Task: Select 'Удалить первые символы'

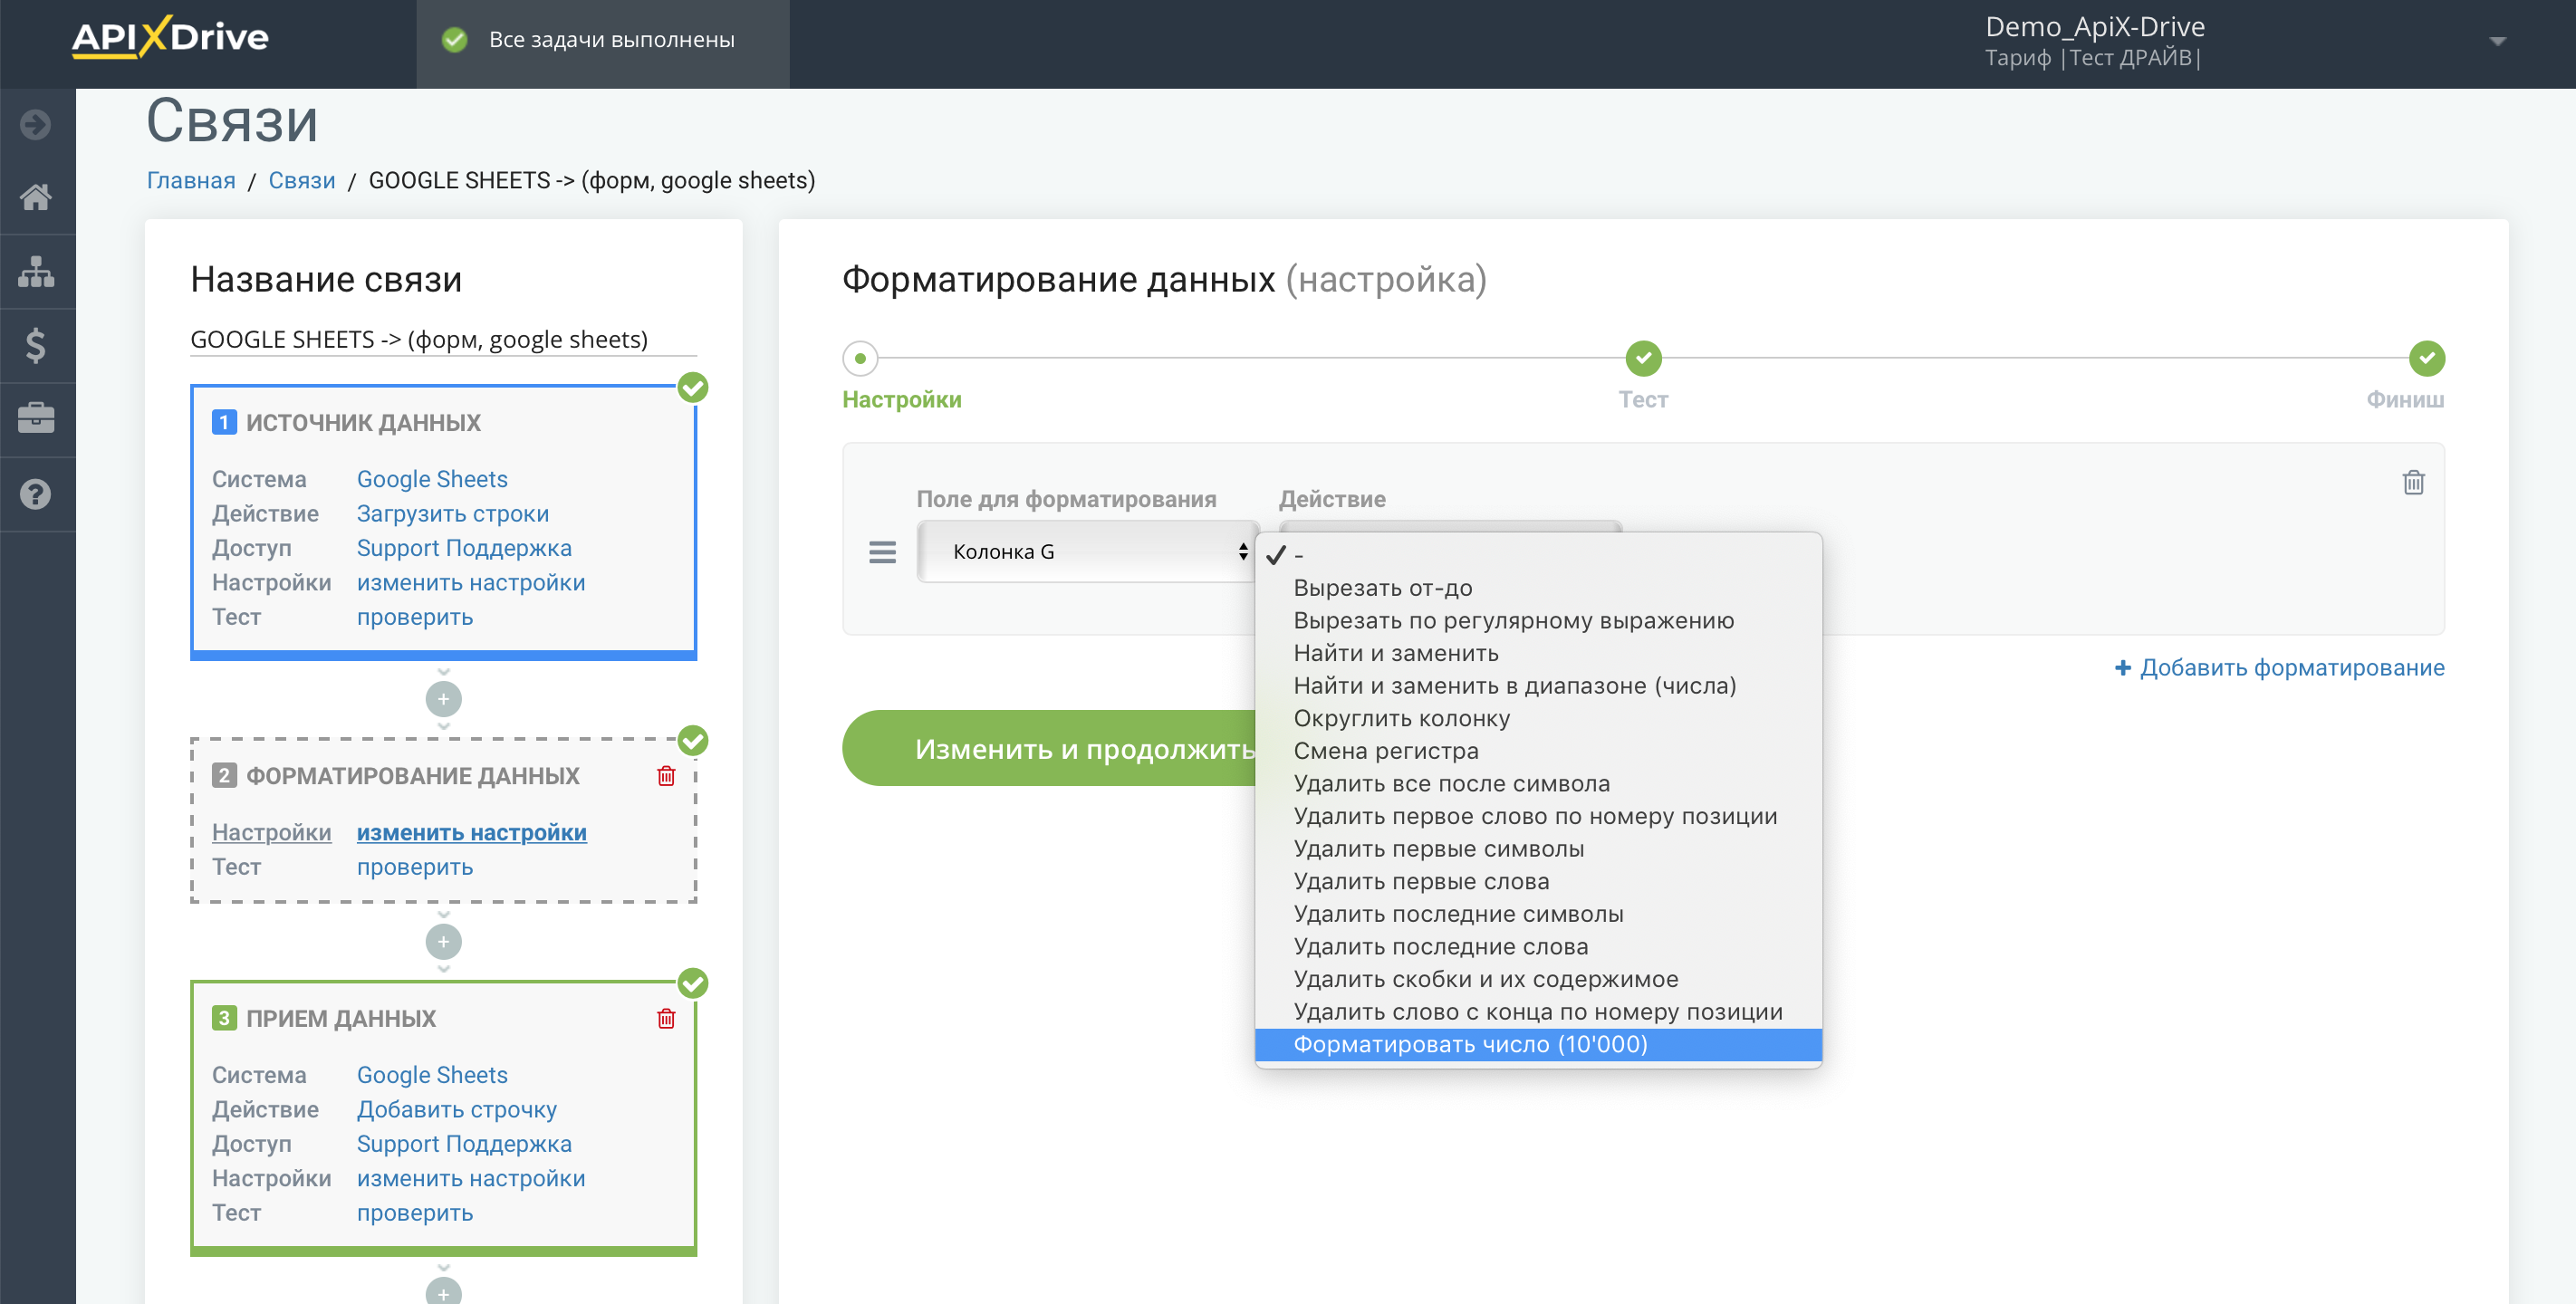Action: tap(1538, 849)
